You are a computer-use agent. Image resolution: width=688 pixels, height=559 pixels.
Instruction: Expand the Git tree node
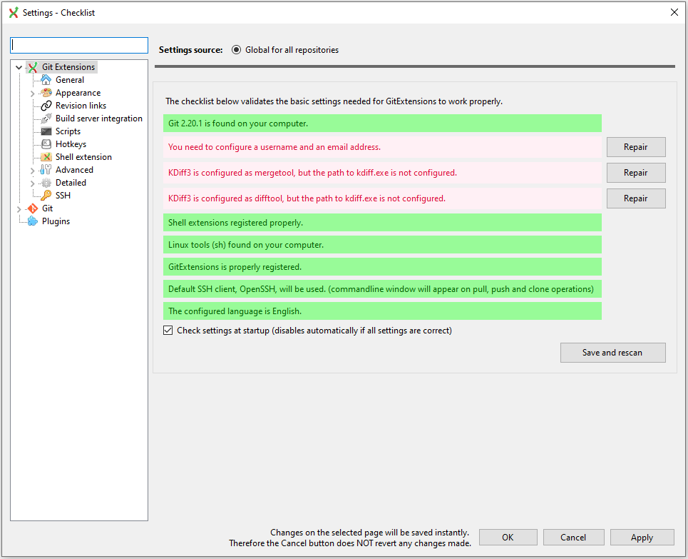point(19,208)
